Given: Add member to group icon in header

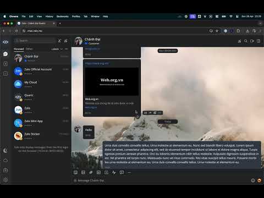Looking at the screenshot, I should [239, 41].
